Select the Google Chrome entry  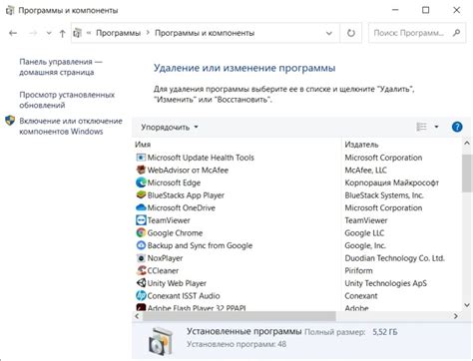175,233
